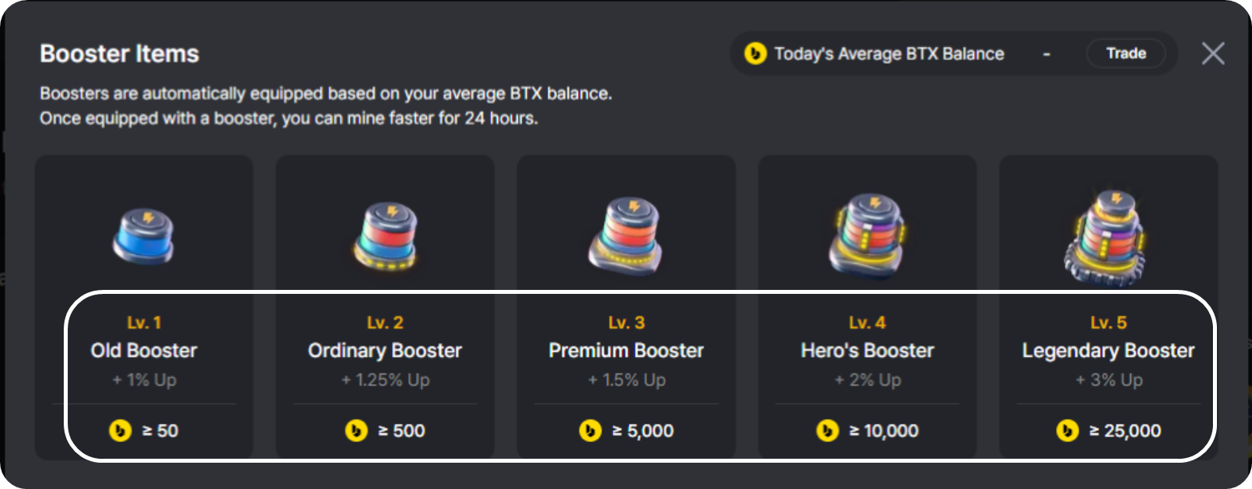Click the Legendary Booster + 3% Up text
Viewport: 1252px width, 489px height.
tap(1109, 380)
